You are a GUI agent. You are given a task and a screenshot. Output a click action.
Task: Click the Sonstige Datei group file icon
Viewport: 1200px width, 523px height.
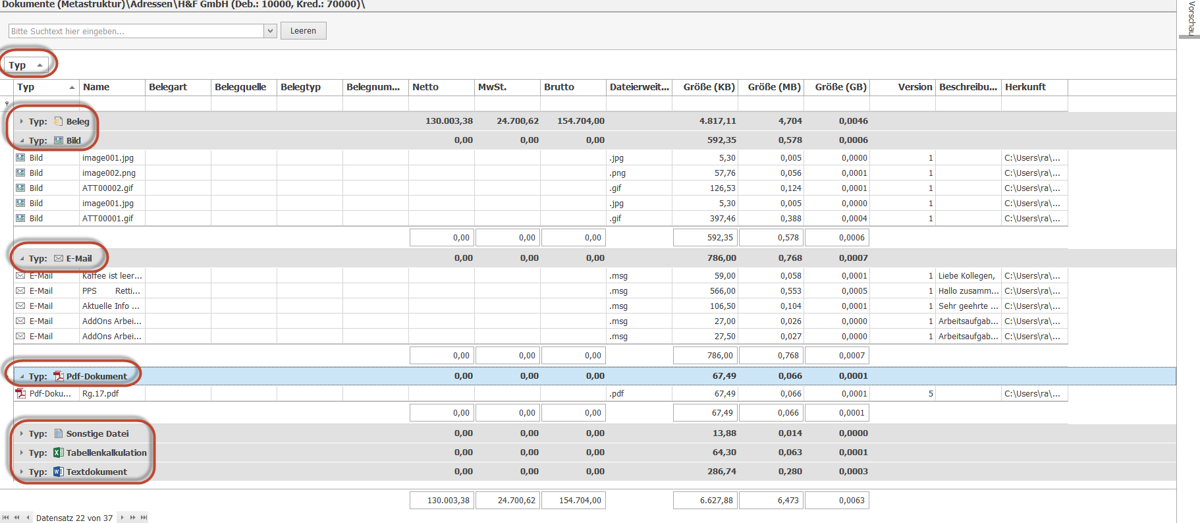pos(59,433)
